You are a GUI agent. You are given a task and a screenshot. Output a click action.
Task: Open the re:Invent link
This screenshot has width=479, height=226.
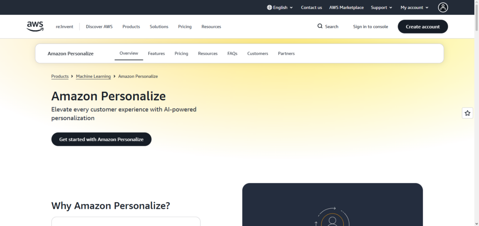click(x=65, y=27)
